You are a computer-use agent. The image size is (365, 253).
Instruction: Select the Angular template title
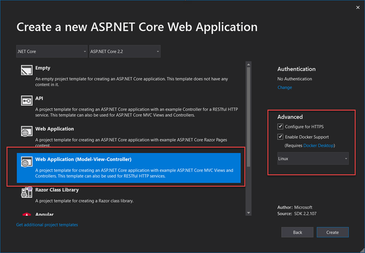[45, 214]
